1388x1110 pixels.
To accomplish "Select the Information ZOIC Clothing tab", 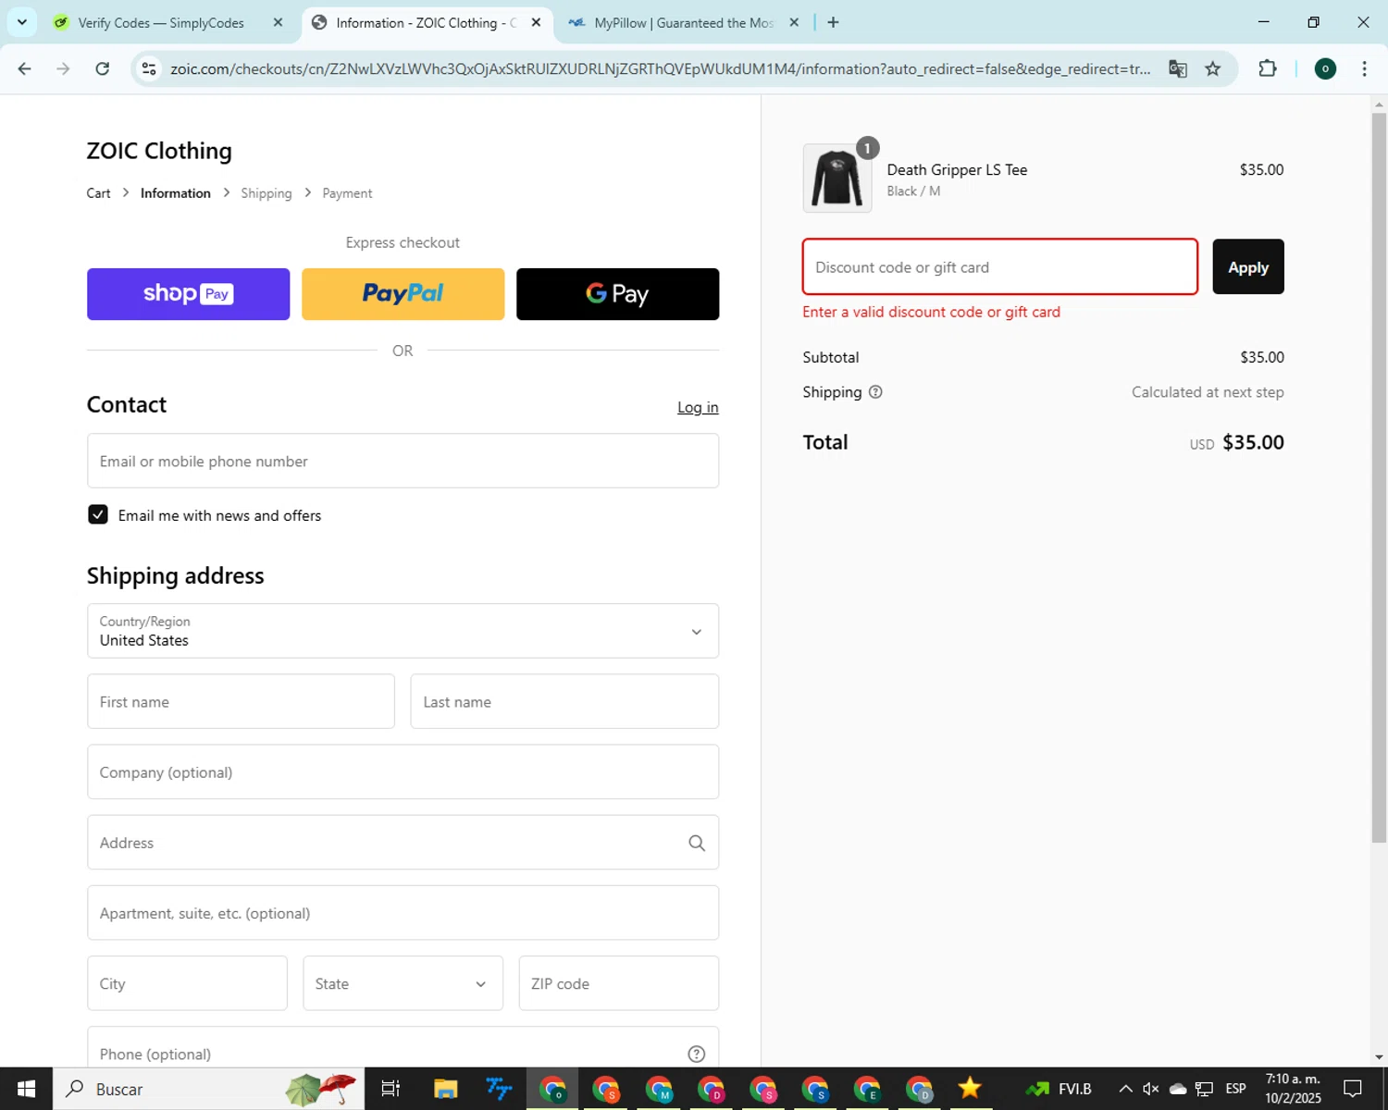I will pos(426,22).
